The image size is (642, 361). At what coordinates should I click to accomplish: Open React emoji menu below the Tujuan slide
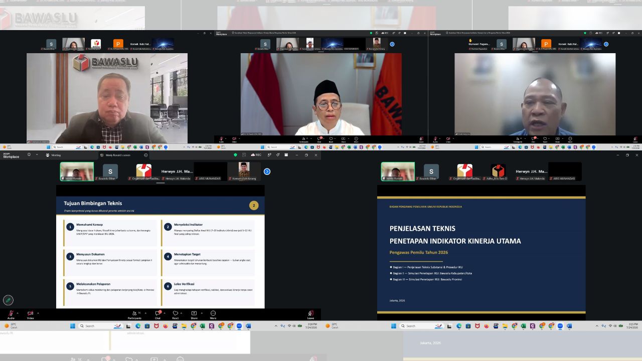(x=176, y=314)
